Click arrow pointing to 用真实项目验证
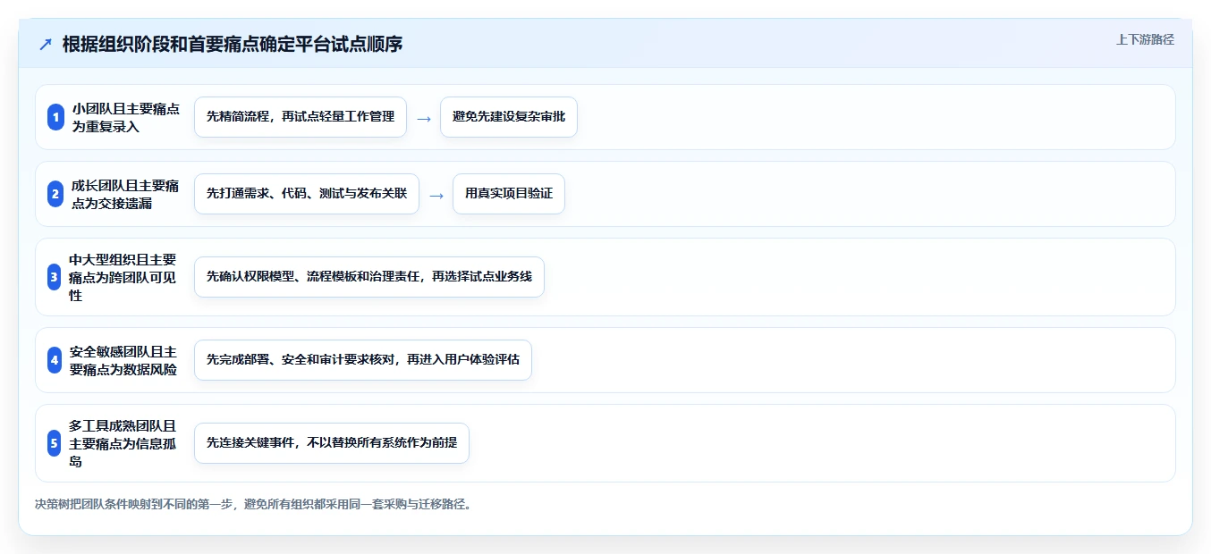Image resolution: width=1211 pixels, height=554 pixels. (436, 195)
